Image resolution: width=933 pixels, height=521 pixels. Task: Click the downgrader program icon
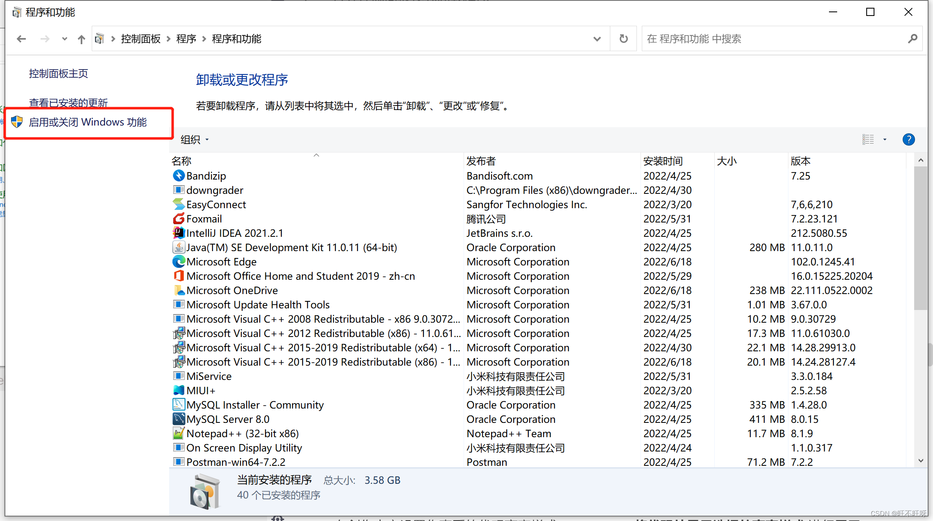[x=179, y=190]
